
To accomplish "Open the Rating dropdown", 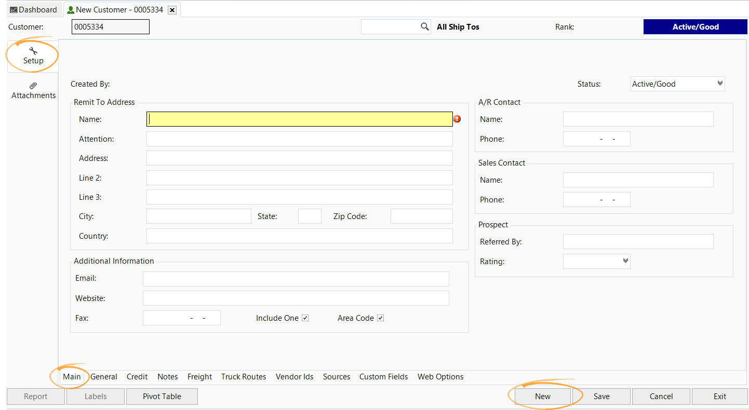I will (625, 261).
